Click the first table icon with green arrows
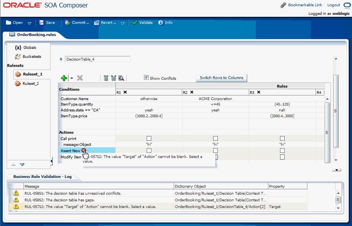This screenshot has width=352, height=226. click(x=106, y=78)
